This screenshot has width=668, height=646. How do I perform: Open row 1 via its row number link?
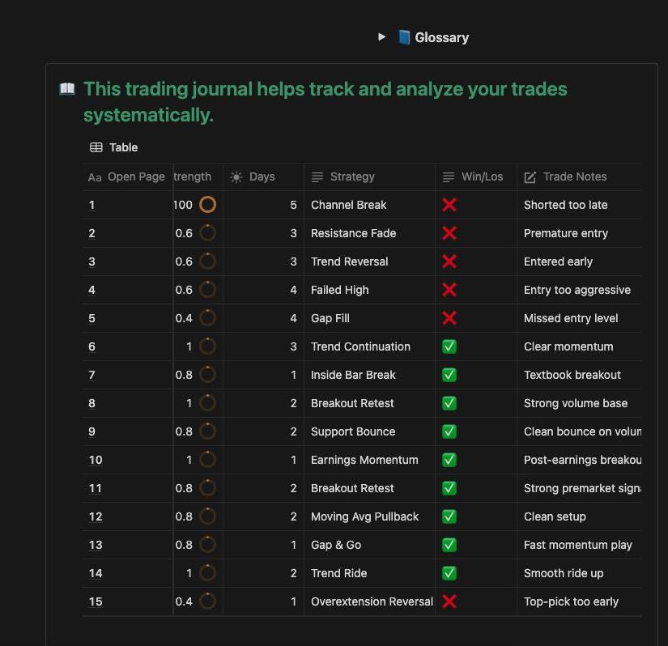pos(91,205)
